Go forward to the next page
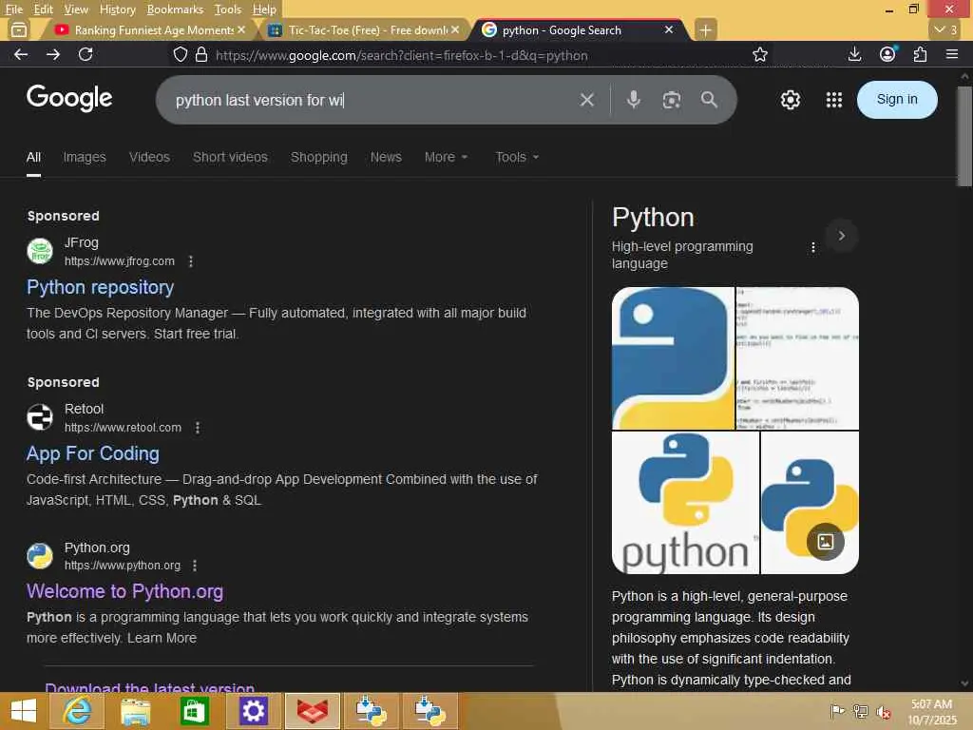This screenshot has height=730, width=973. [x=53, y=54]
